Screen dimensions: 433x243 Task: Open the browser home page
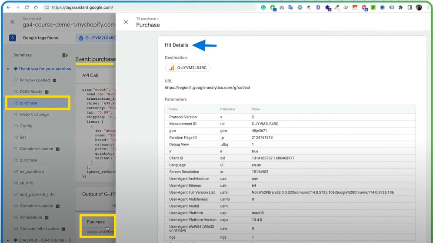click(36, 7)
